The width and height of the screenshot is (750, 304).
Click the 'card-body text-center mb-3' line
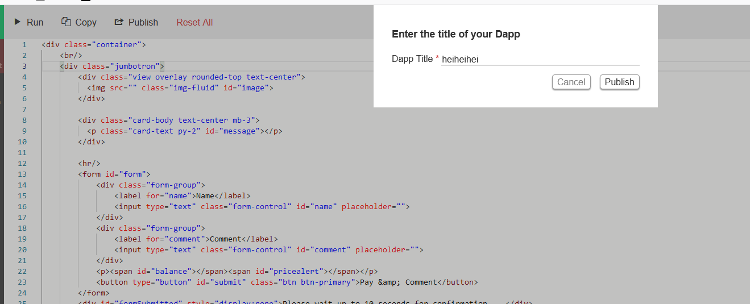(169, 120)
